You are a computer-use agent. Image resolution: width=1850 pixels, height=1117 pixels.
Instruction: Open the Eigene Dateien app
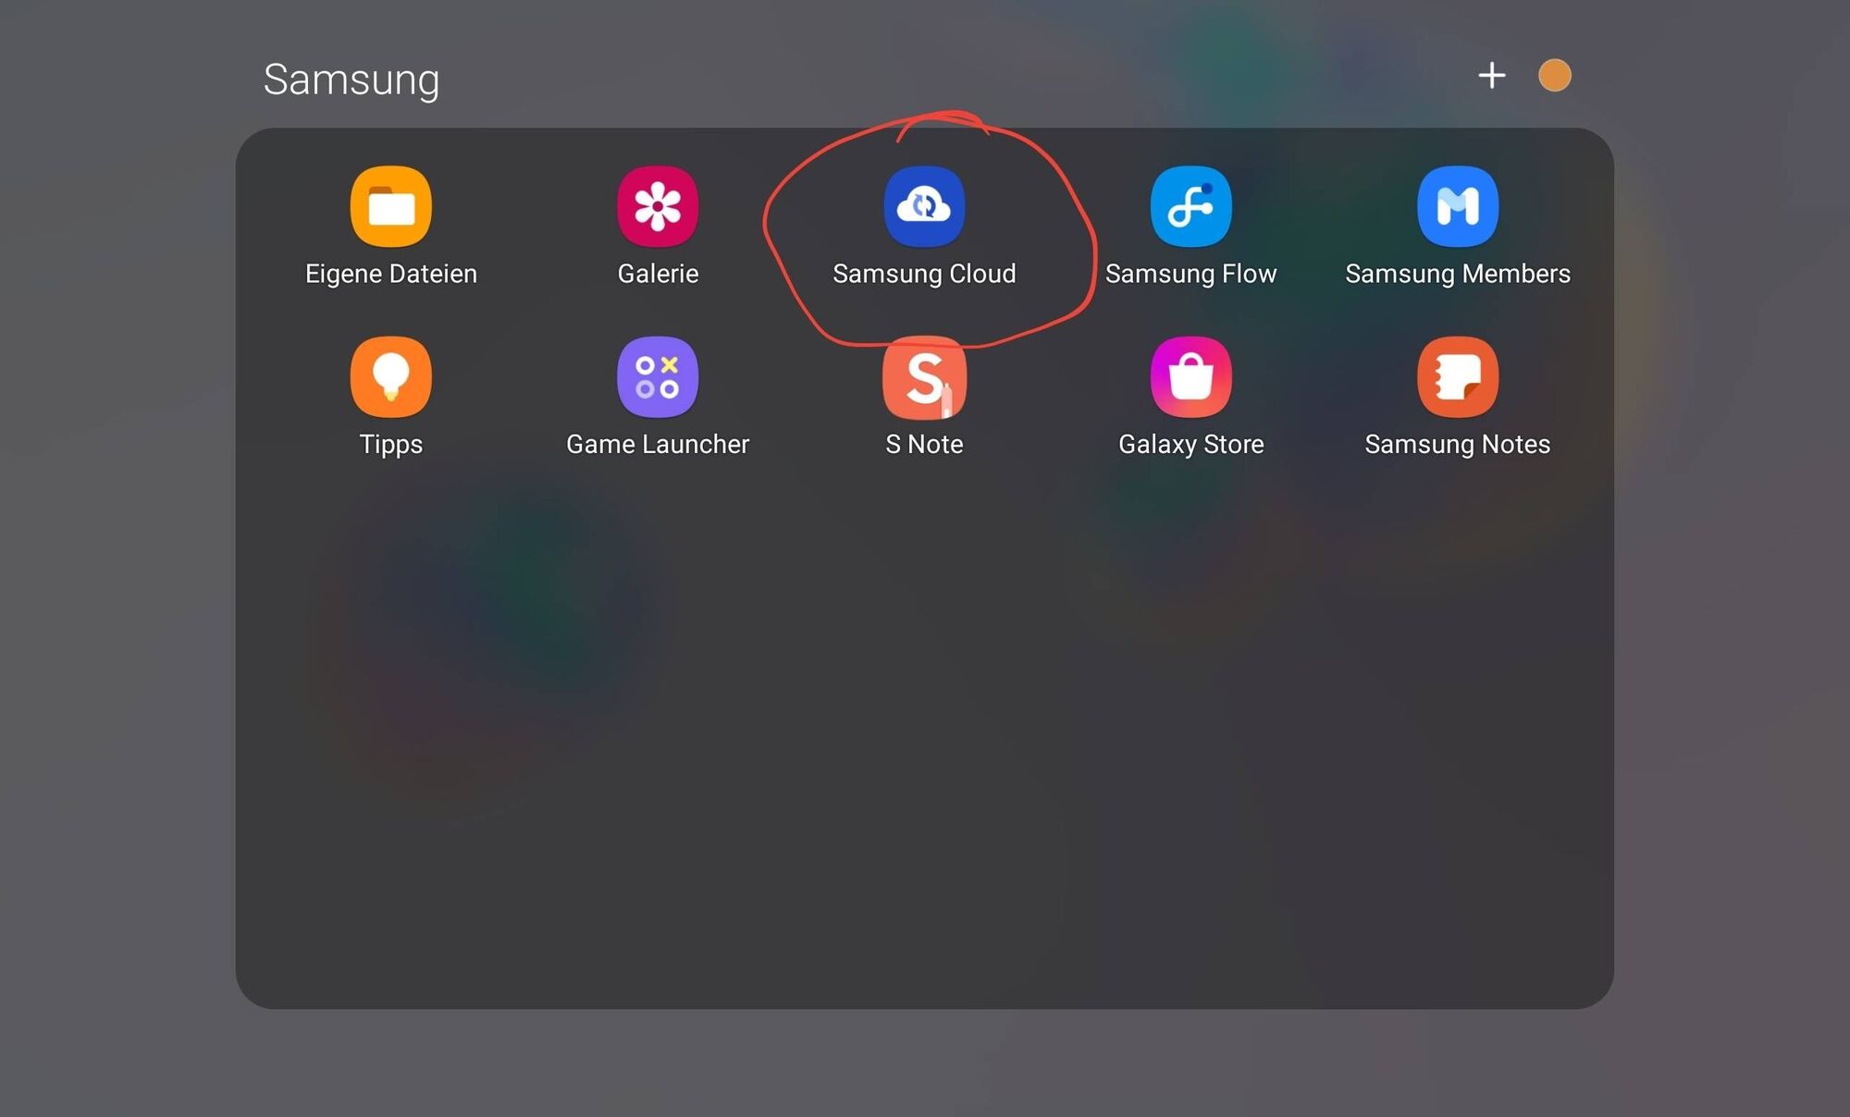coord(391,206)
